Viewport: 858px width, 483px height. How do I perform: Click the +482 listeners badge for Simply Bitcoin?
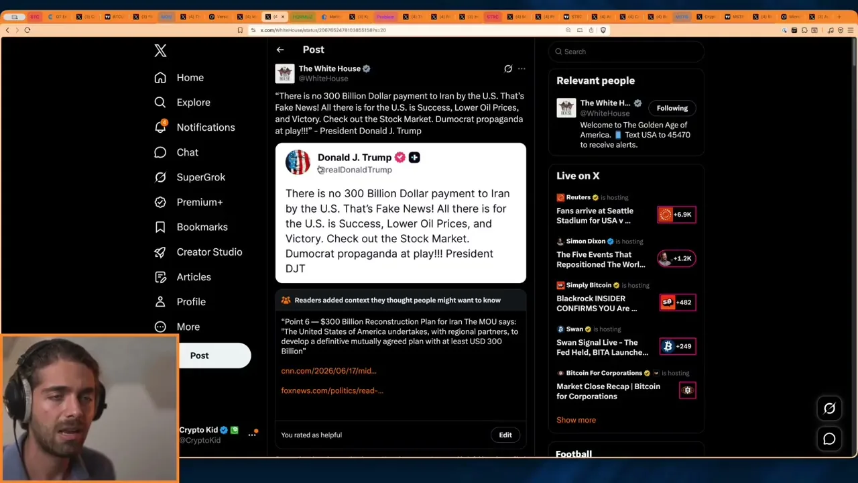point(678,302)
